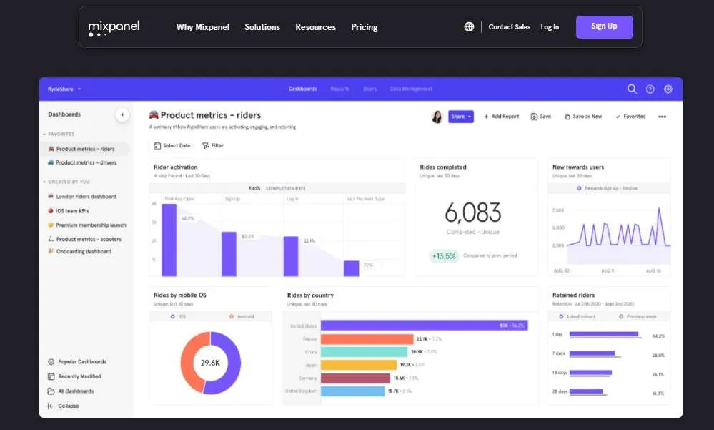Click the Log In link
This screenshot has width=714, height=430.
(x=550, y=27)
